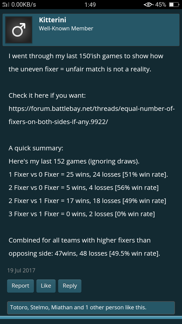Tap the 0.00KB/s network speed indicator
182x324 pixels.
pyautogui.click(x=24, y=5)
